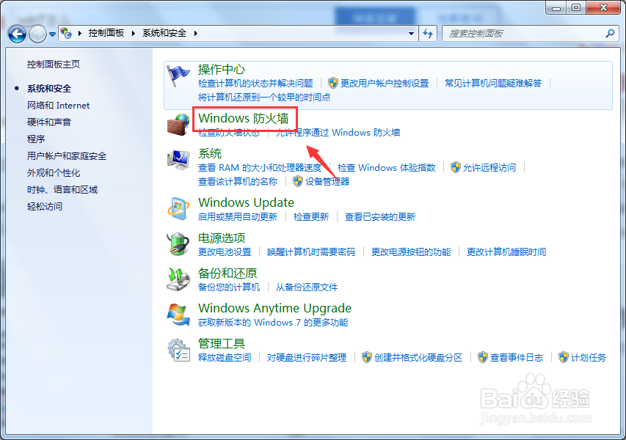Click the refresh button beside address bar
626x440 pixels.
tap(428, 34)
